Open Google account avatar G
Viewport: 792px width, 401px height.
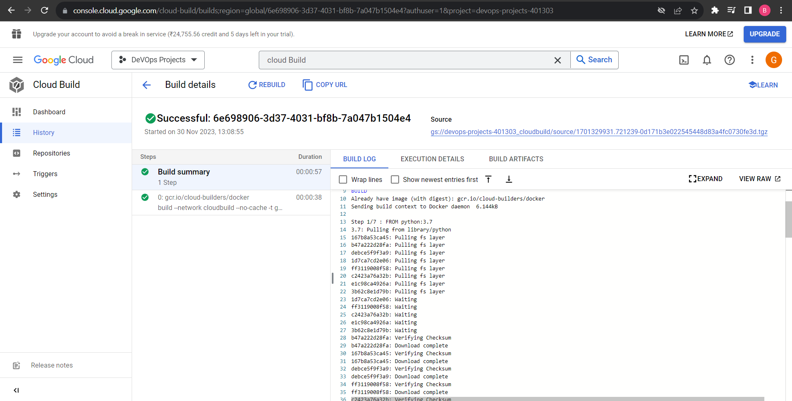pyautogui.click(x=774, y=60)
